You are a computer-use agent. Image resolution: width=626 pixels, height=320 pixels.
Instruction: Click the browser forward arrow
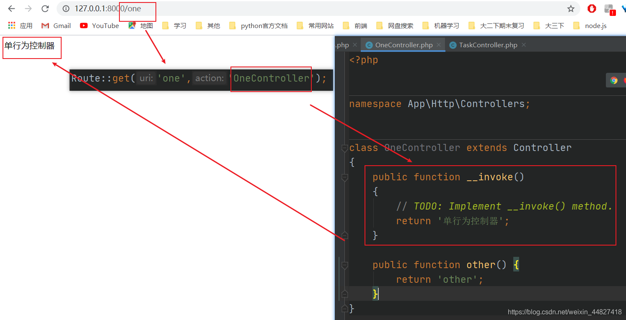pos(28,8)
